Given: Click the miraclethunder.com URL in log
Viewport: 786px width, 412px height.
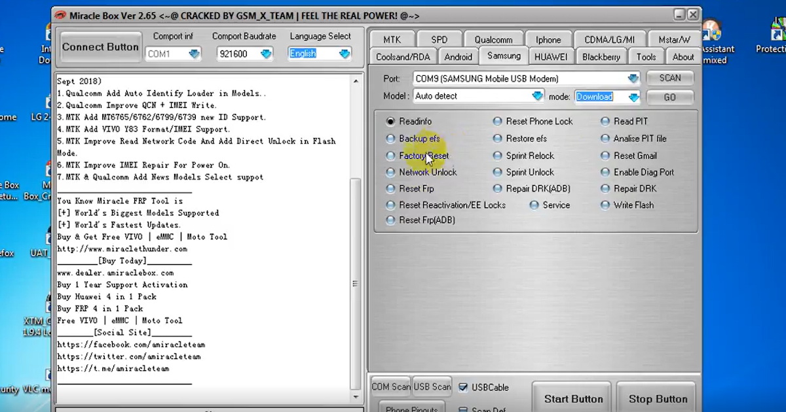Looking at the screenshot, I should (x=122, y=249).
